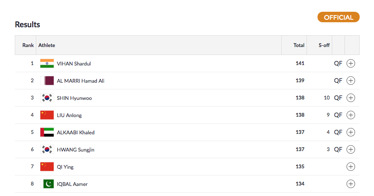This screenshot has width=374, height=196.
Task: Click the S-off column header
Action: [x=324, y=45]
